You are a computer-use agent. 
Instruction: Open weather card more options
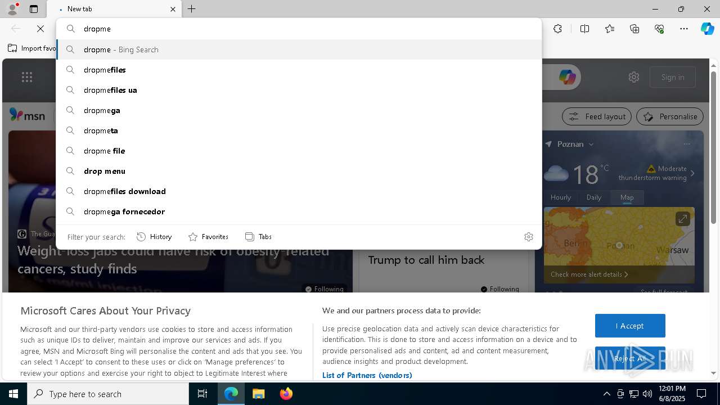pyautogui.click(x=686, y=144)
